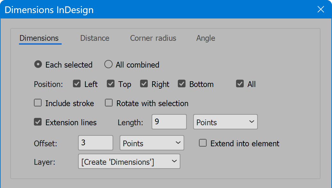Click the Offset value input field
Viewport: 332px width, 188px height.
pos(96,143)
